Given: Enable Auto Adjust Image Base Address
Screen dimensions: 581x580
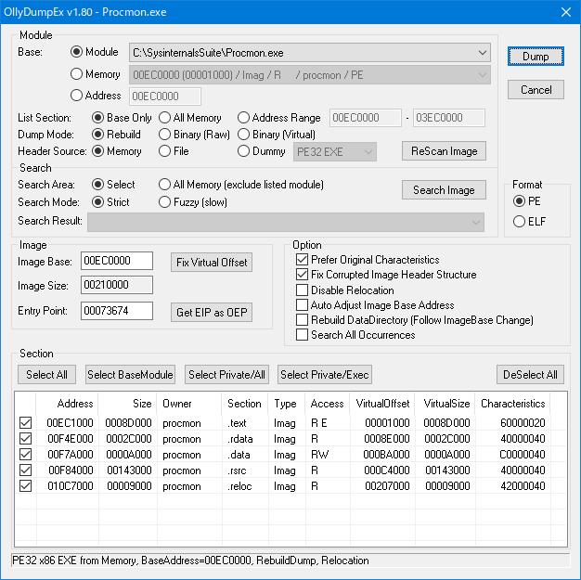Looking at the screenshot, I should tap(302, 305).
